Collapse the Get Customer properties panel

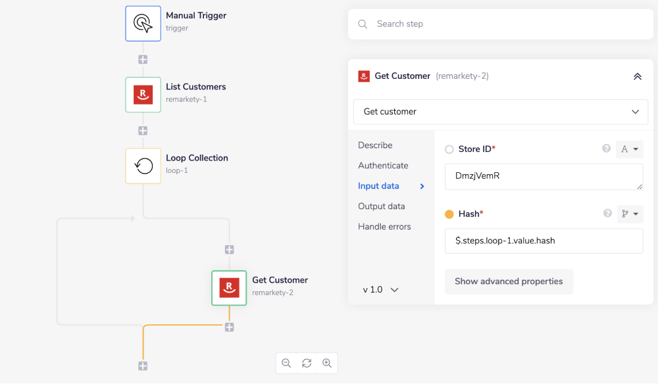637,76
